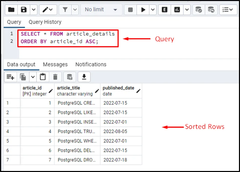Download results using the download arrow icon
The image size is (240, 172).
coord(84,77)
